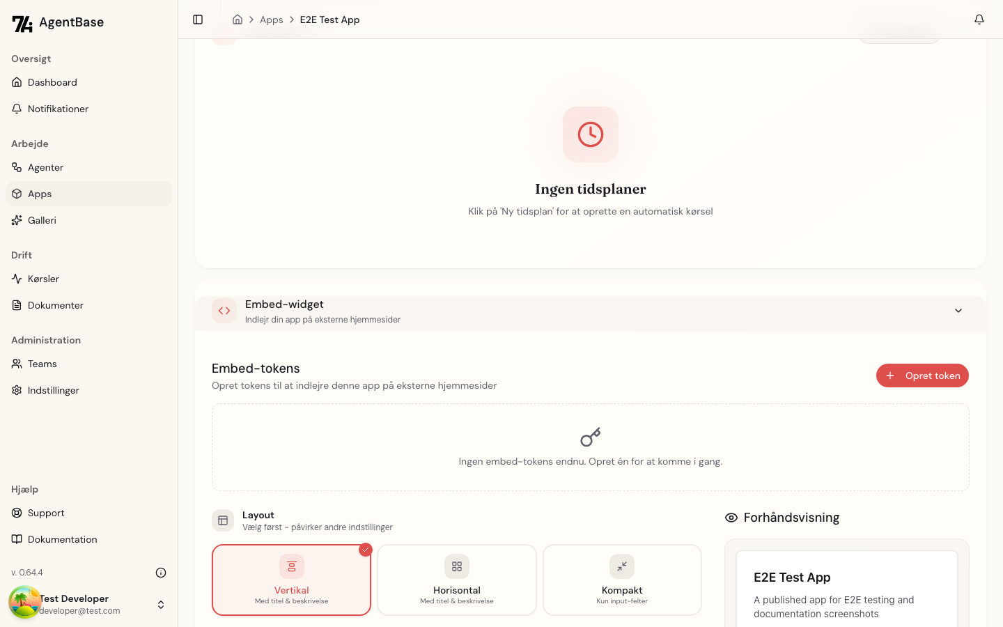Open the notifications bell icon
Screen dimensions: 1003x627
click(x=979, y=20)
